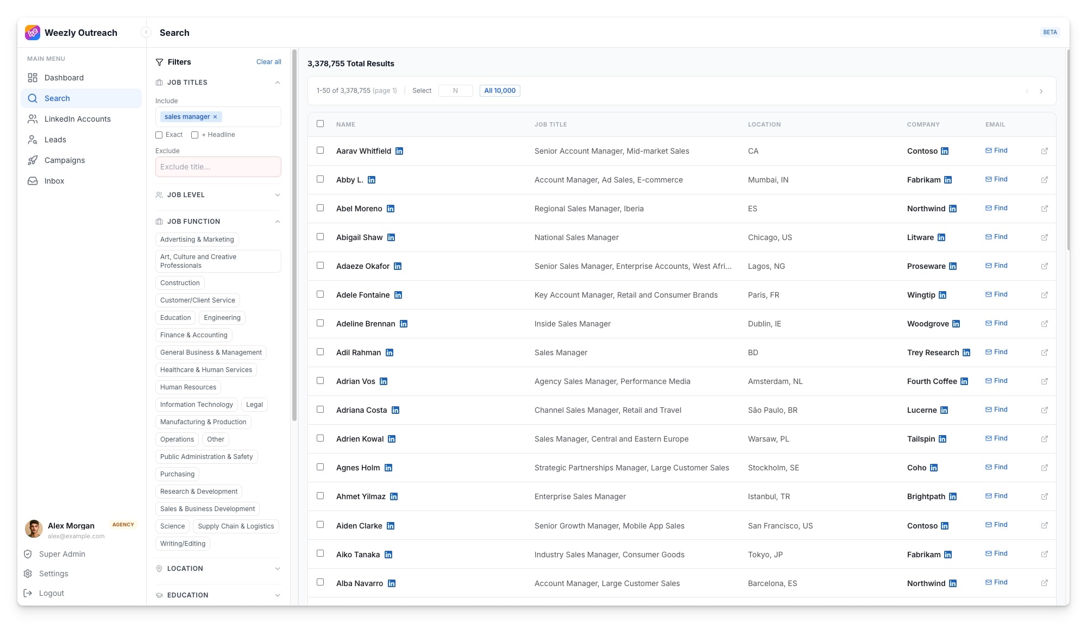This screenshot has height=623, width=1087.
Task: Collapse the Job Titles filter section
Action: pos(278,83)
